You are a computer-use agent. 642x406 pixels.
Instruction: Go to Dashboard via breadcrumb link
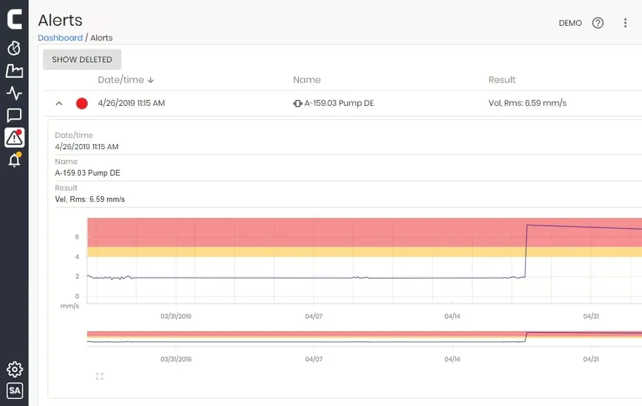pos(60,38)
